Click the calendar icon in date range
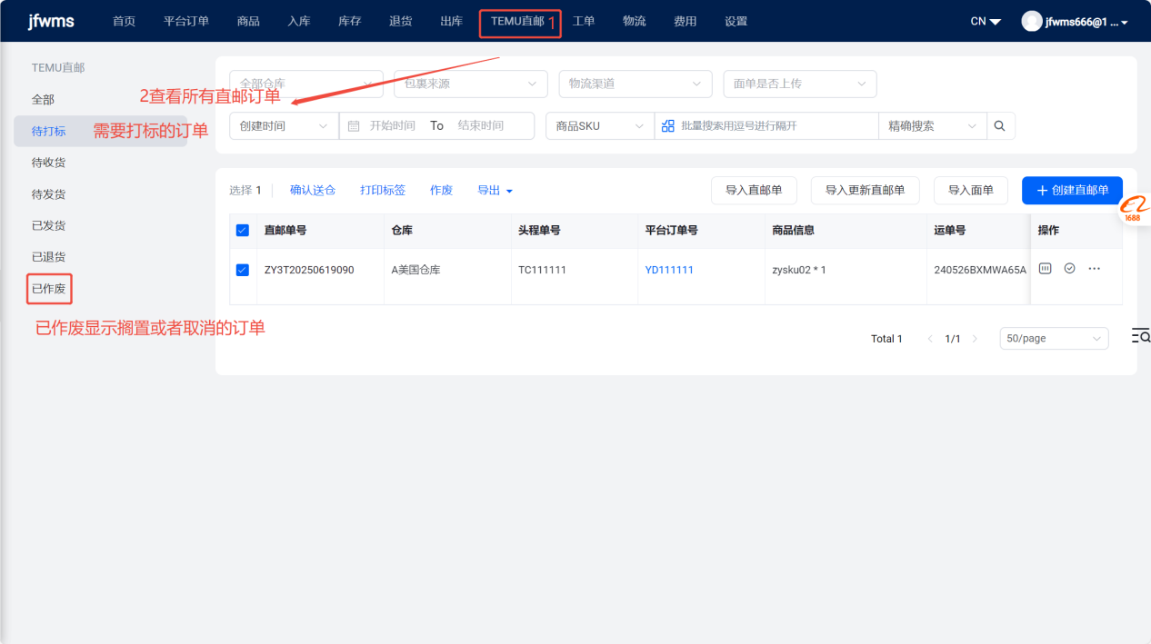The height and width of the screenshot is (644, 1151). pos(354,125)
